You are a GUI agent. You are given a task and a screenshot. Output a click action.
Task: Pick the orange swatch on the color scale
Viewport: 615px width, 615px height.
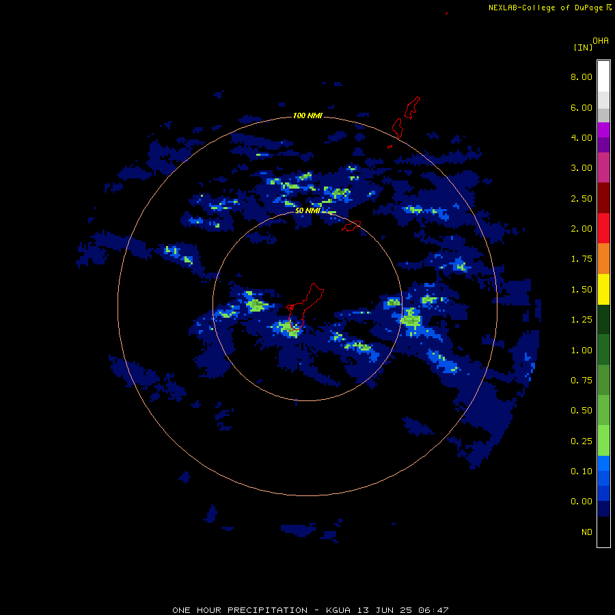coord(603,259)
